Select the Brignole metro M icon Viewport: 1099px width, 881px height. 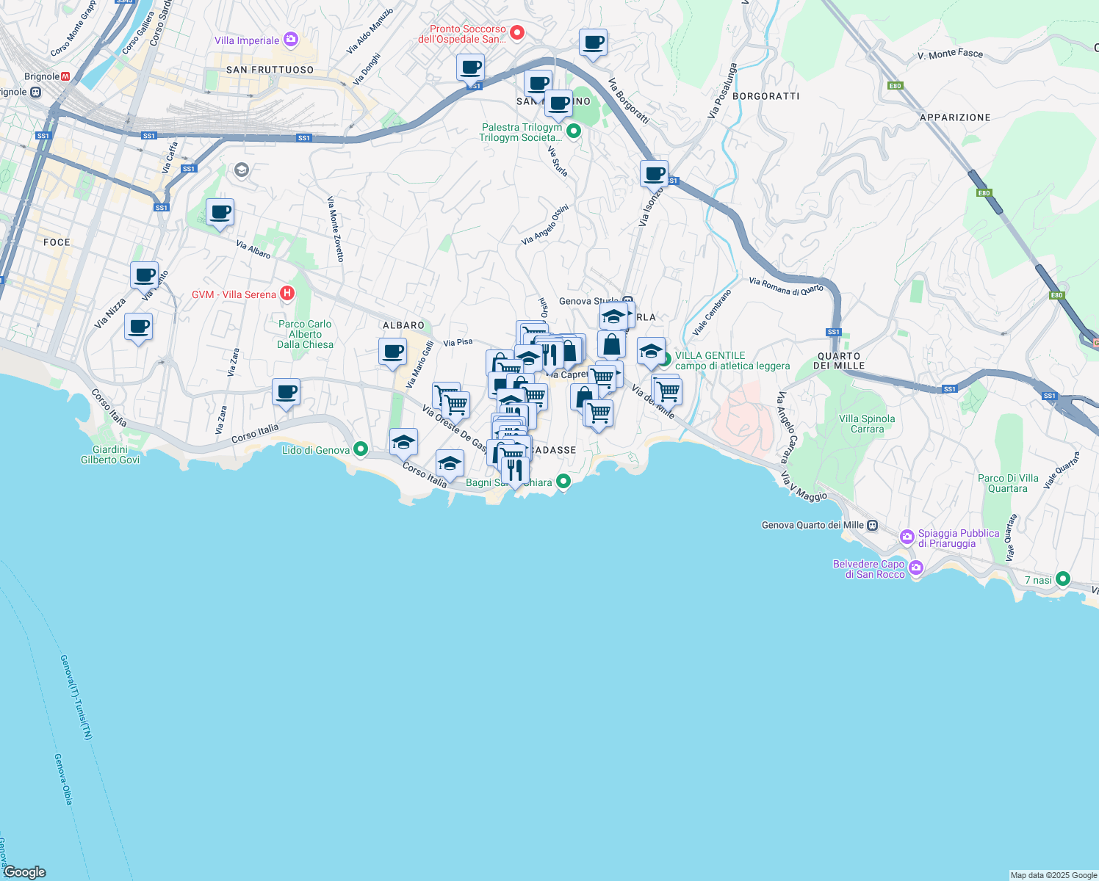click(x=65, y=76)
